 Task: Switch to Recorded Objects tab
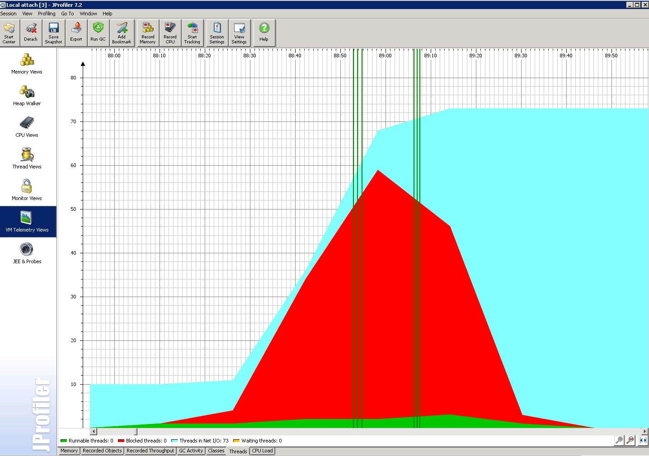click(102, 451)
